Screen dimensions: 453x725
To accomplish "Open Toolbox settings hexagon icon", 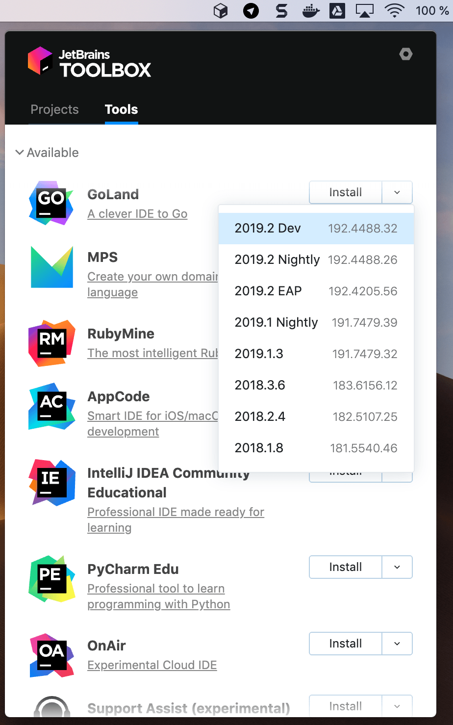I will [x=406, y=54].
